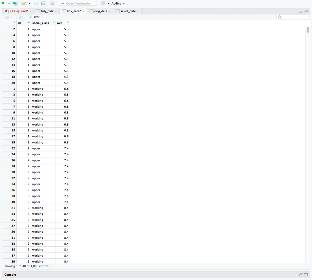Click the 5.3 value in row 6
This screenshot has height=280, width=312.
click(63, 41)
